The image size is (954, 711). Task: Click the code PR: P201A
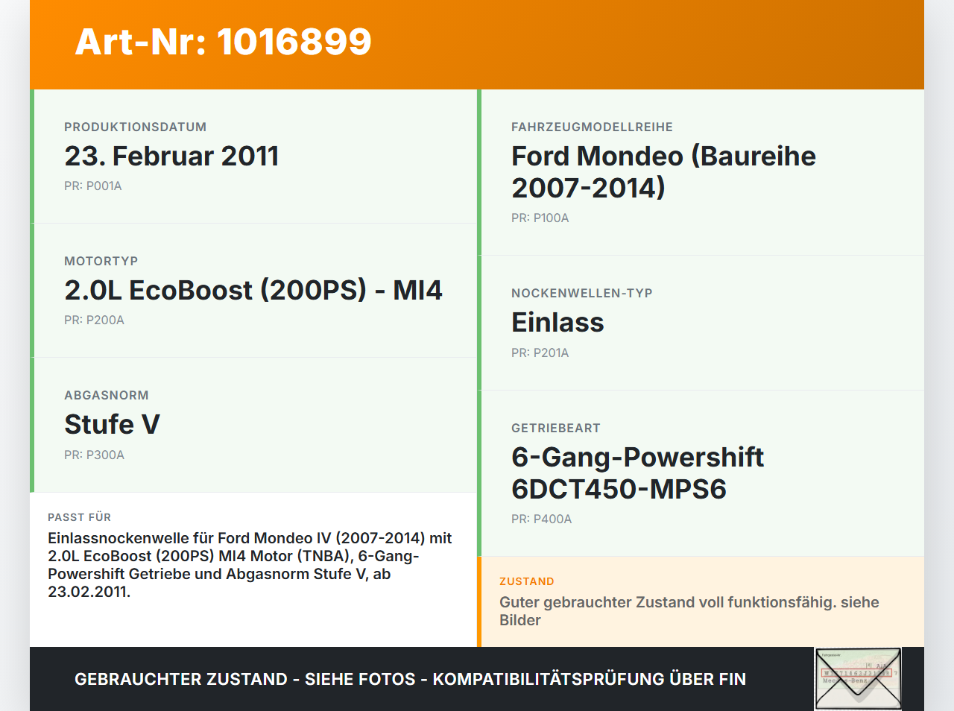[x=540, y=353]
